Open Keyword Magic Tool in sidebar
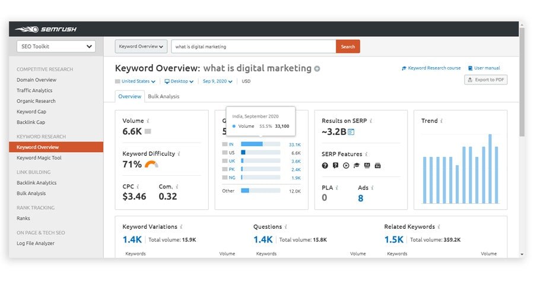Viewport: 534px width, 284px height. (x=39, y=158)
